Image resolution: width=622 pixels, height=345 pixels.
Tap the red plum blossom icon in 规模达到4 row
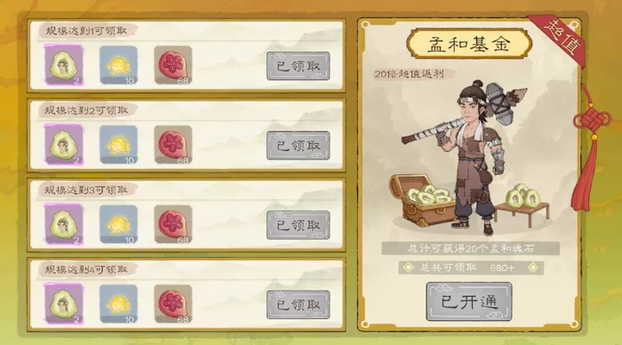[173, 304]
